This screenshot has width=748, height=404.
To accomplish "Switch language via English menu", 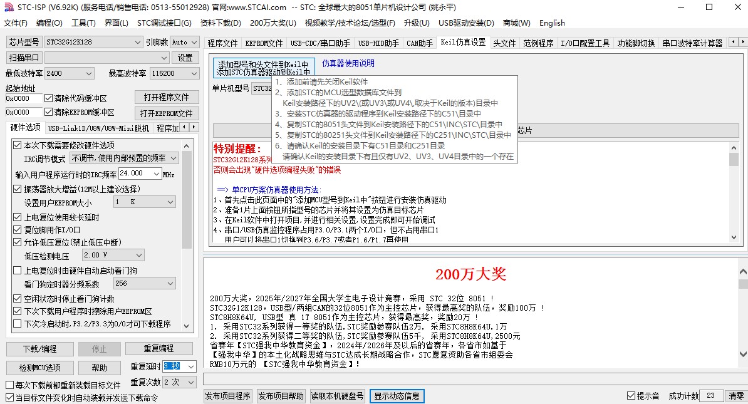I will click(x=552, y=23).
